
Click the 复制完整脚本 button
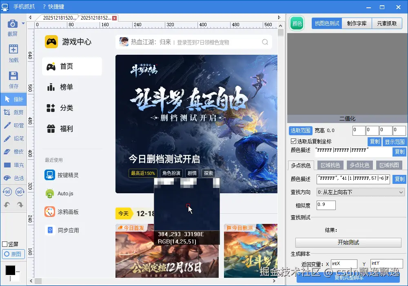tap(348, 278)
